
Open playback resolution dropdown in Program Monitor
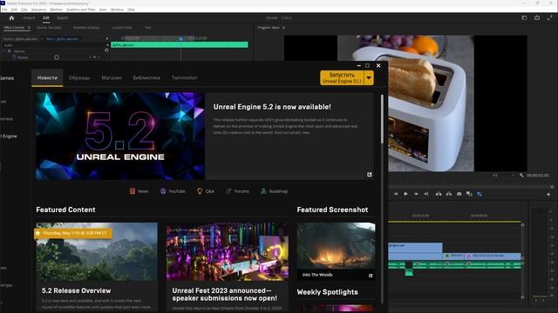[x=503, y=176]
